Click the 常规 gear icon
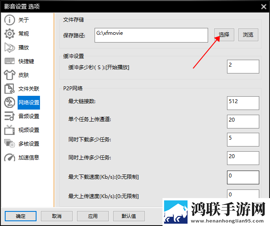This screenshot has width=270, height=226. click(x=9, y=34)
